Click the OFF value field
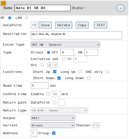The width and height of the screenshot is (129, 139). (x=67, y=52)
